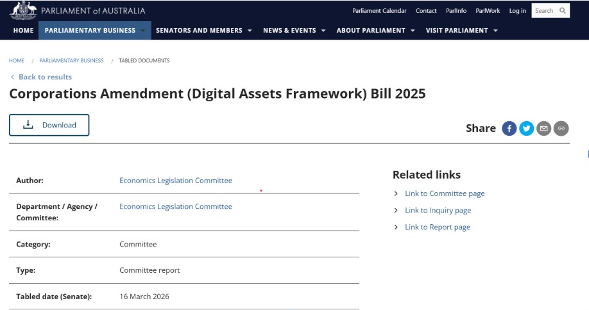Go to the HOME menu item

click(x=23, y=30)
